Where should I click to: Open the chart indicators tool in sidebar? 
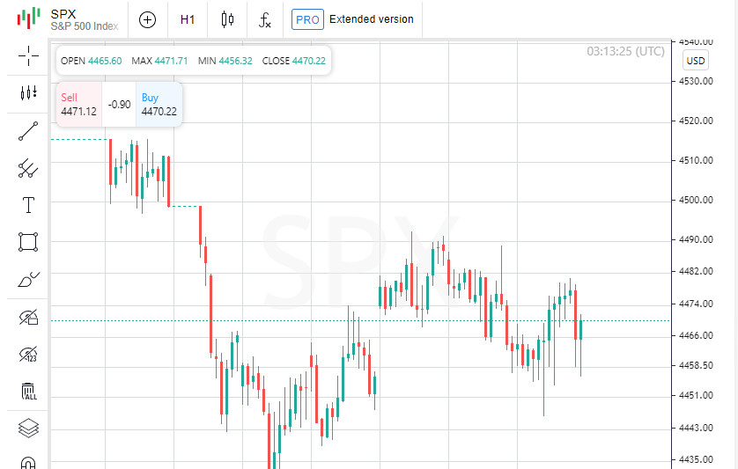28,92
